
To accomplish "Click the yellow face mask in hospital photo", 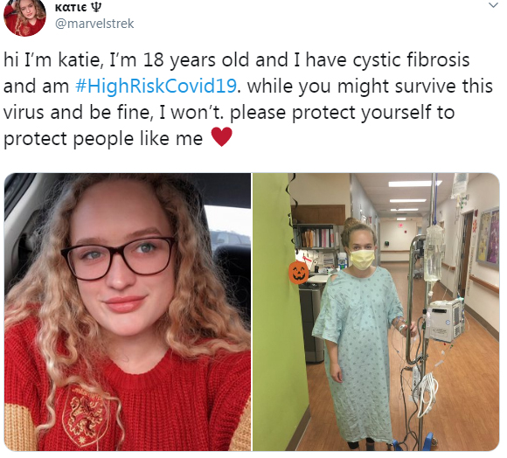I will click(362, 259).
